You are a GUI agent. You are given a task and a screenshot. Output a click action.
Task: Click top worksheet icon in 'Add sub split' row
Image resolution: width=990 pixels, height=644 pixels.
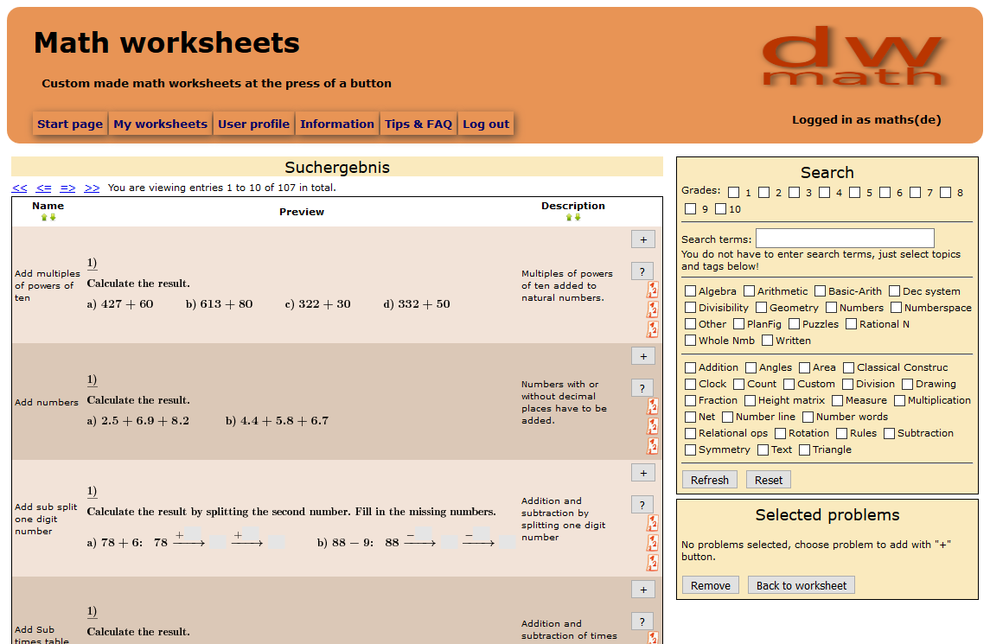click(652, 523)
